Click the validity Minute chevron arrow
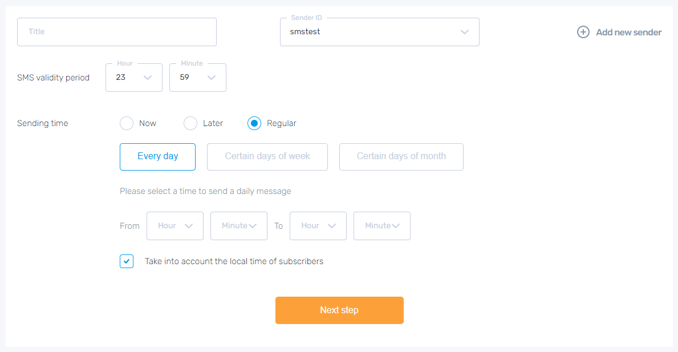Screen dimensions: 678x352 coord(212,78)
